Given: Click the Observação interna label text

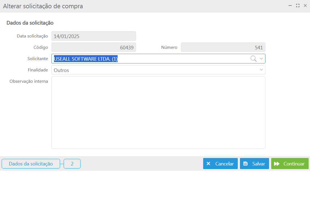Looking at the screenshot, I should point(29,81).
